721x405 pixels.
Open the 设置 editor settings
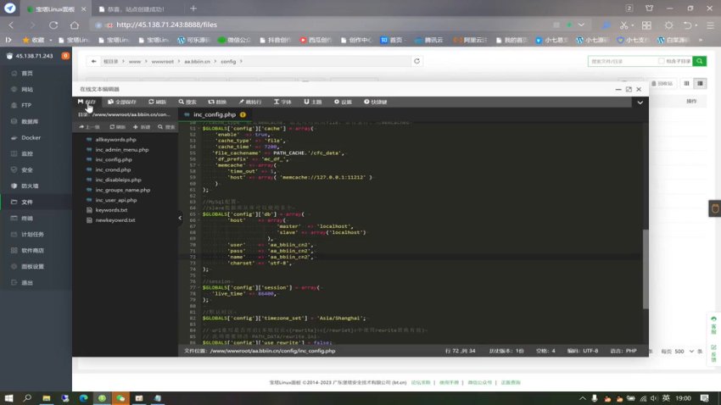pos(343,102)
